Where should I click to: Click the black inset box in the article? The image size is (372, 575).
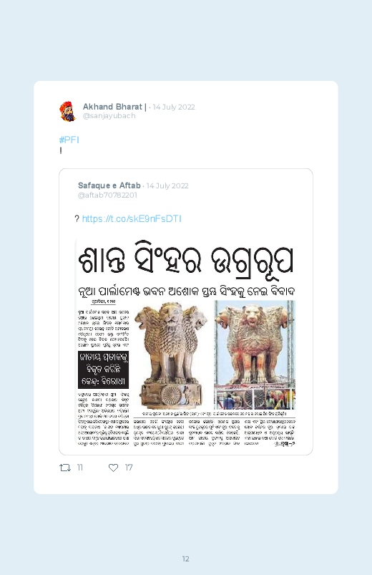click(103, 369)
